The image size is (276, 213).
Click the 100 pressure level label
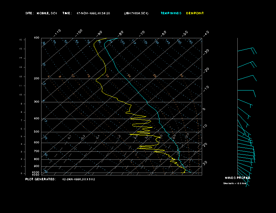click(37, 38)
